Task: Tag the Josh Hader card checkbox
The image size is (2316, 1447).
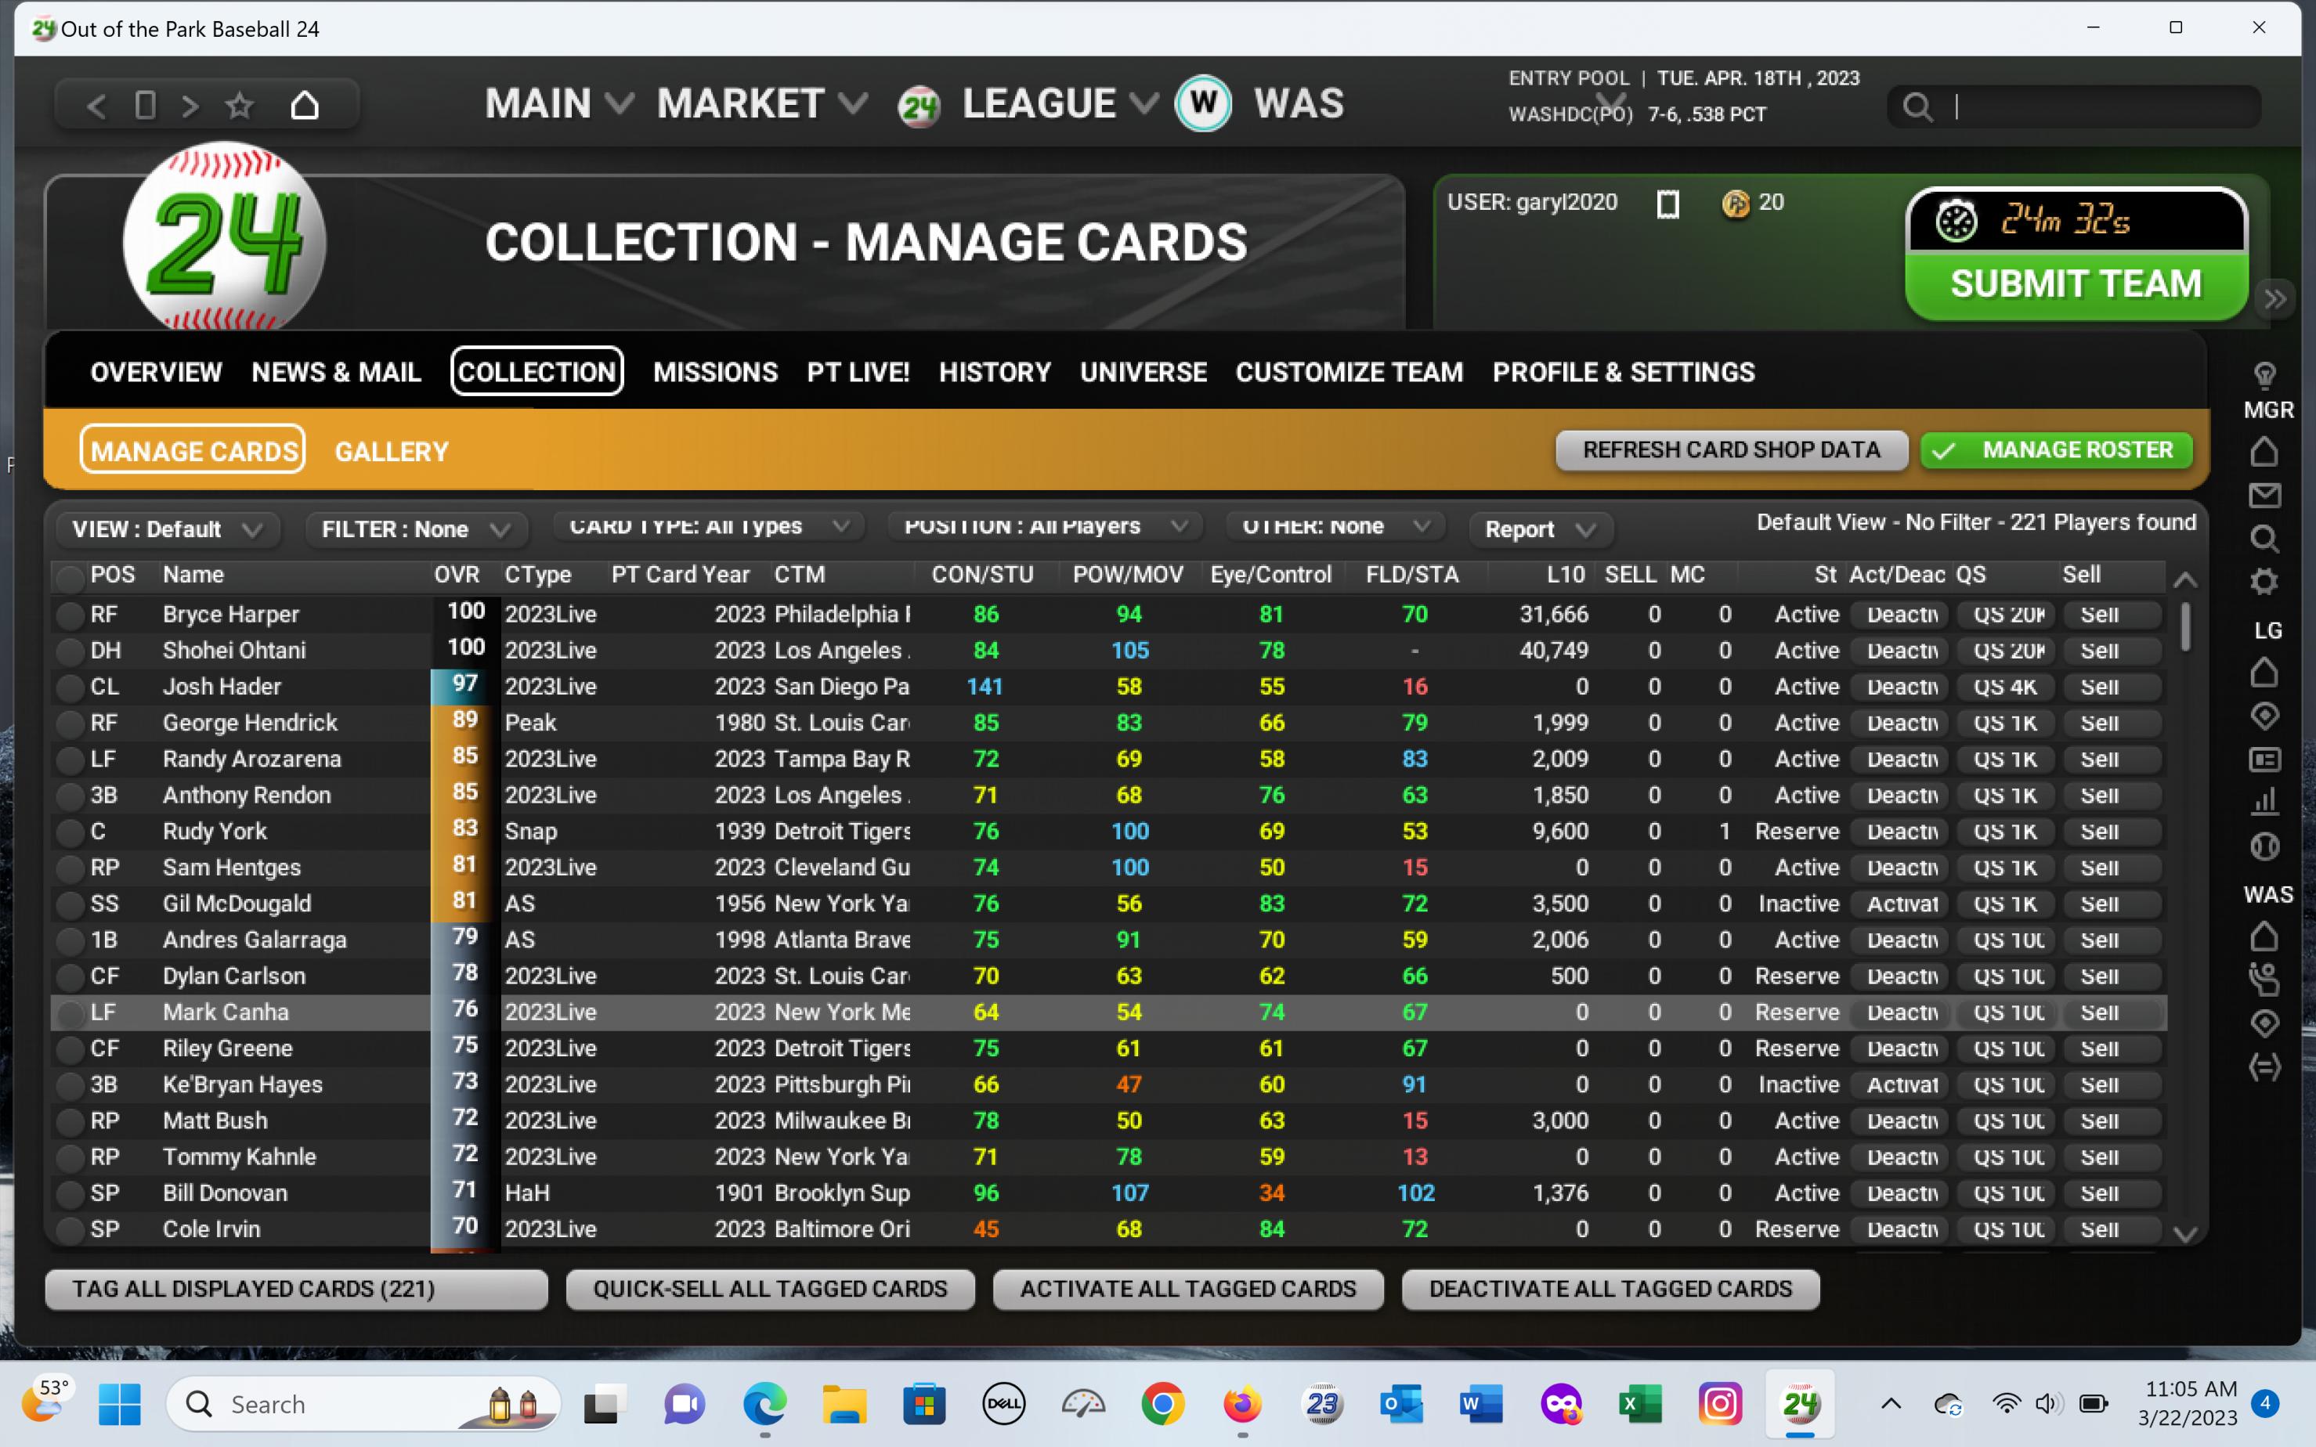Action: coord(69,688)
